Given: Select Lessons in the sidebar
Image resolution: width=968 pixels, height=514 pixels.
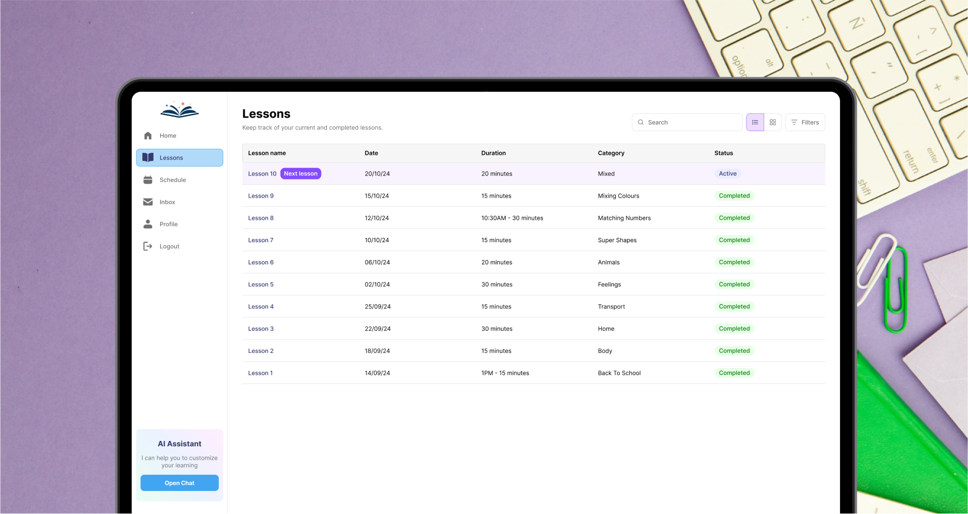Looking at the screenshot, I should 180,158.
